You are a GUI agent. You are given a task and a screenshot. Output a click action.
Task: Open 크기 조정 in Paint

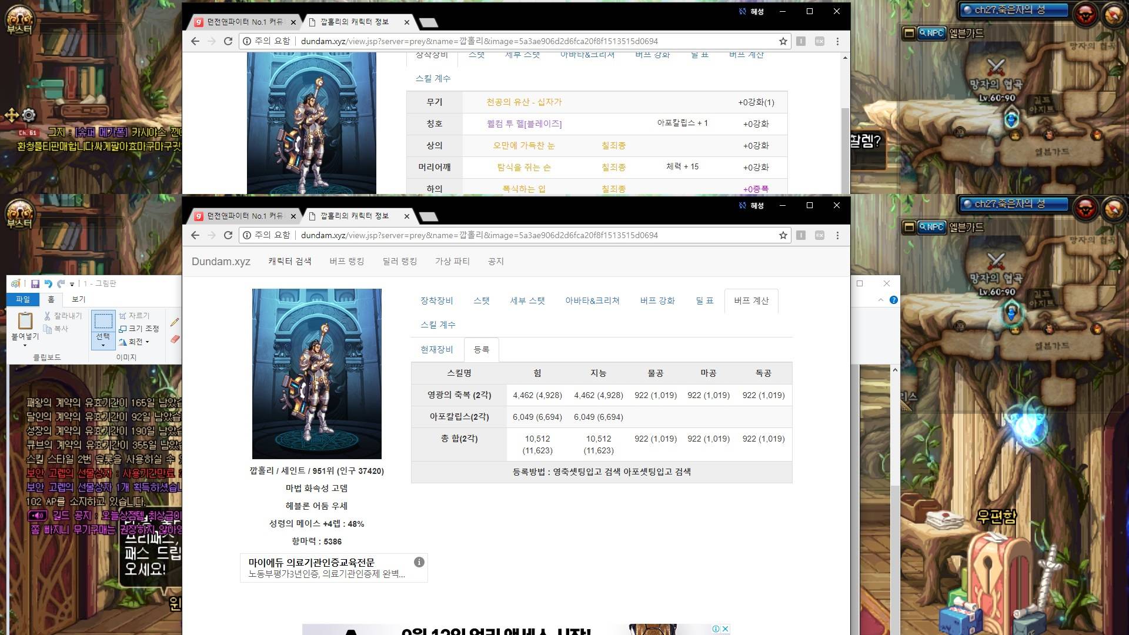point(139,329)
